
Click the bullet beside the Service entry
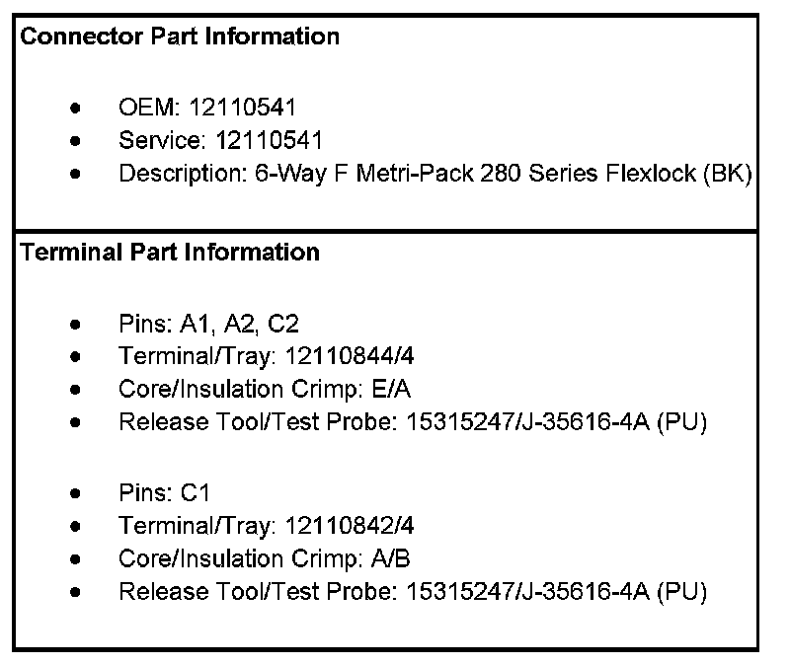[76, 141]
